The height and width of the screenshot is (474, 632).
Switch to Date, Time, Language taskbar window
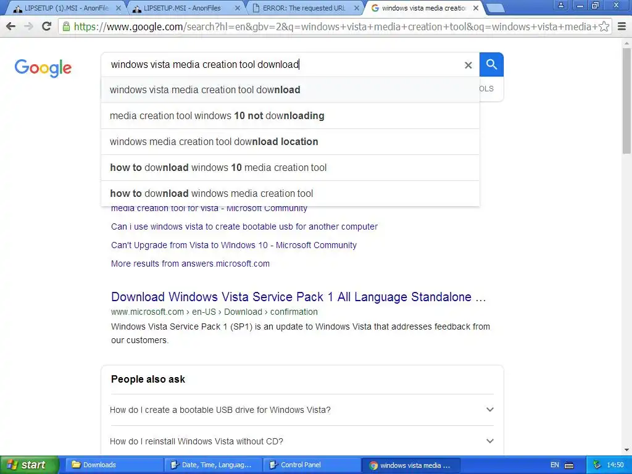click(x=213, y=465)
